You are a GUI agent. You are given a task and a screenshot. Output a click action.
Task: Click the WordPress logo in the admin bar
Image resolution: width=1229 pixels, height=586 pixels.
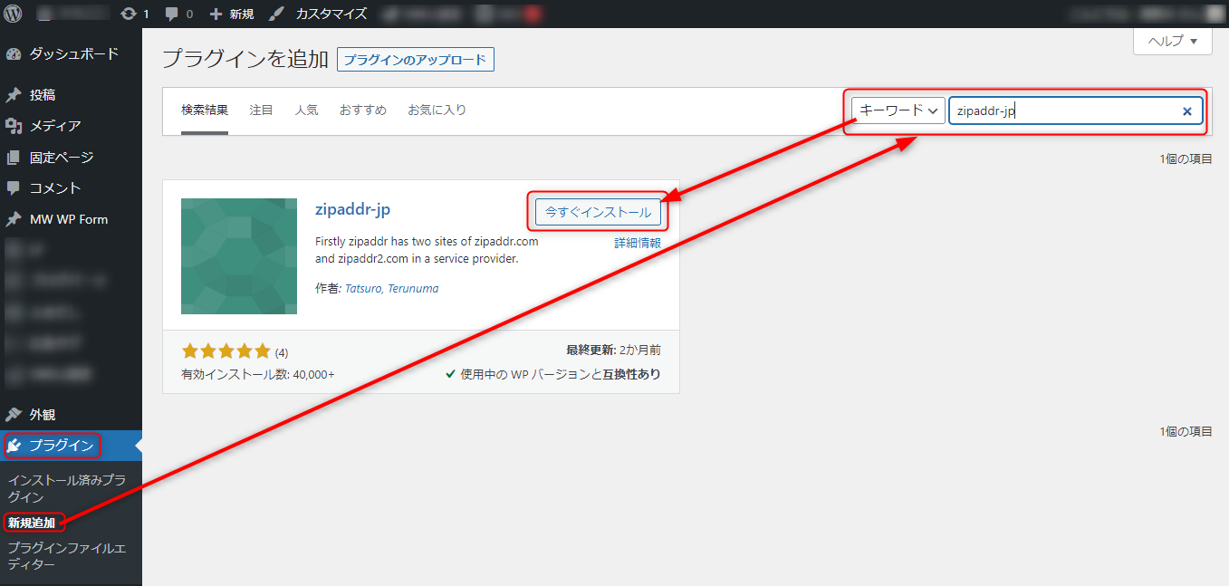tap(13, 13)
